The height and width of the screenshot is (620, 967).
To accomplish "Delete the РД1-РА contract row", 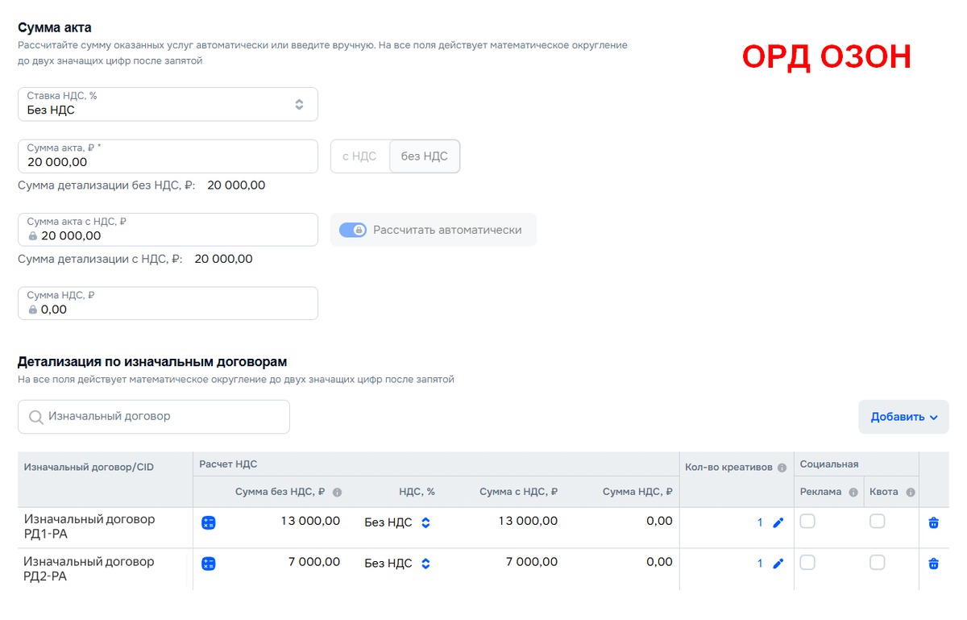I will [934, 522].
